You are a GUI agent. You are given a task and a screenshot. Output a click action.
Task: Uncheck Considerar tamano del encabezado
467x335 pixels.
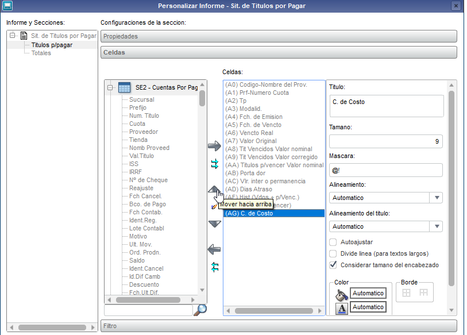point(333,265)
